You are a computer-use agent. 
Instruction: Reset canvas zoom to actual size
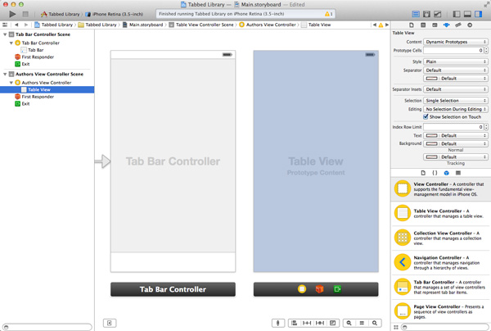362,323
